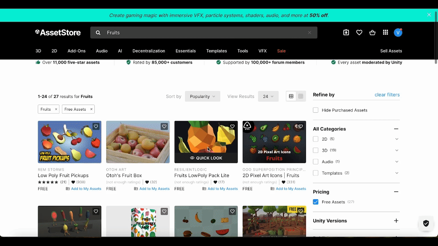Click the user profile avatar
Image resolution: width=438 pixels, height=246 pixels.
398,32
